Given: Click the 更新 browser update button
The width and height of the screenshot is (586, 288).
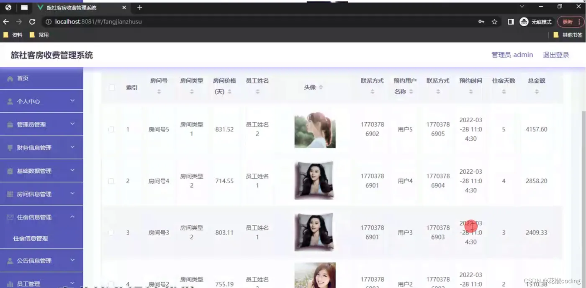Looking at the screenshot, I should [x=568, y=22].
